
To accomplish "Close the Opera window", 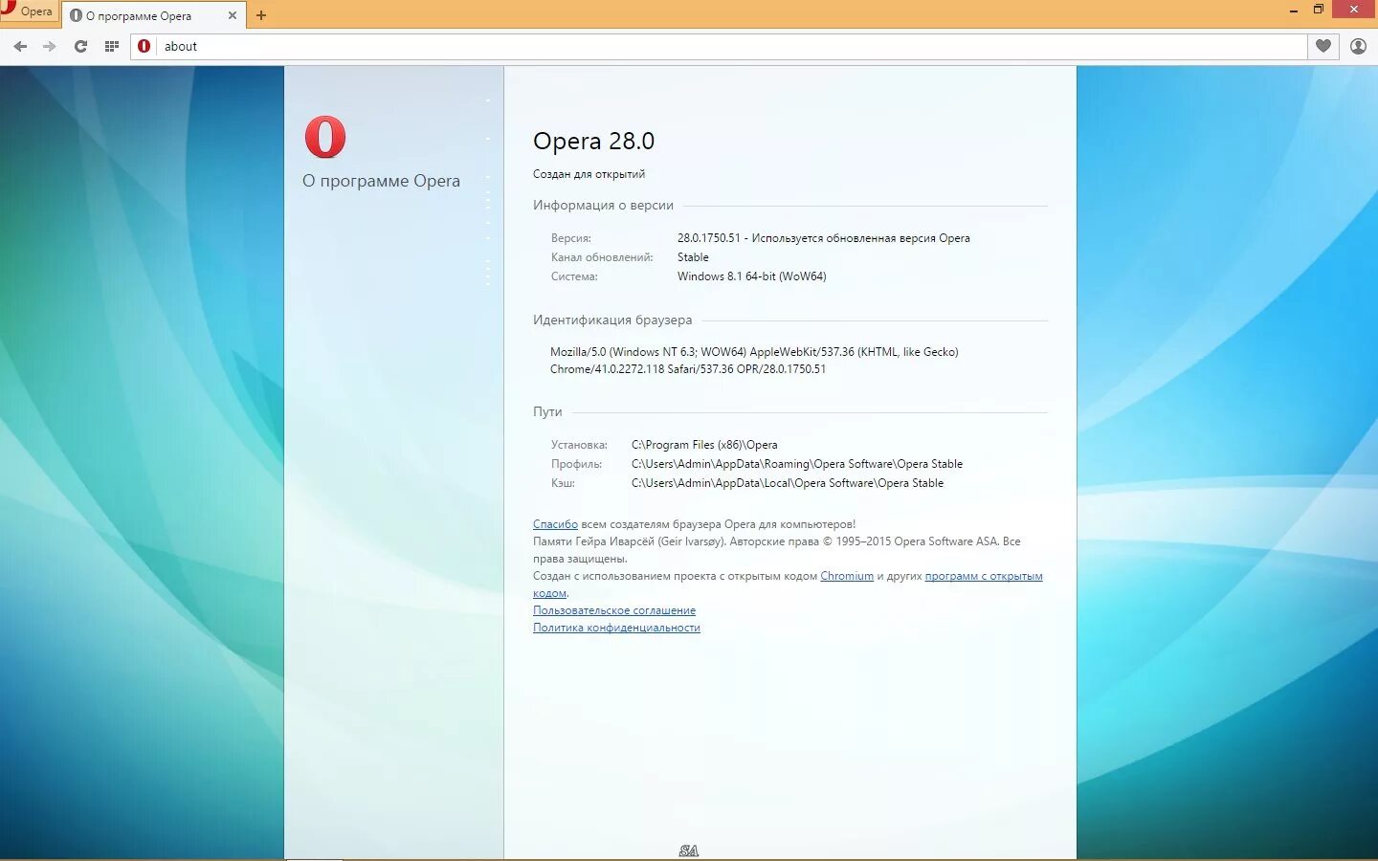I will click(x=1354, y=10).
